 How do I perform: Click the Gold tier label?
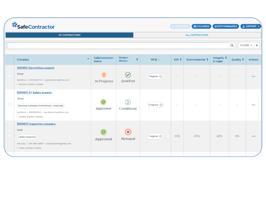pos(20,130)
